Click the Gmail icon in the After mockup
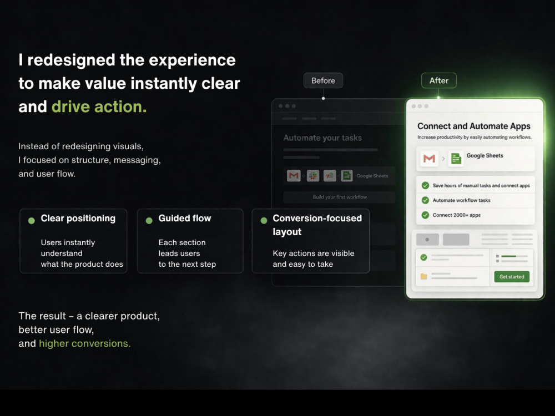Viewport: 555px width, 416px height. 429,159
